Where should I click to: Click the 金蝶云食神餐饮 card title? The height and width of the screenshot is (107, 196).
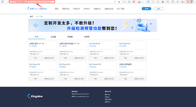pyautogui.click(x=125, y=64)
